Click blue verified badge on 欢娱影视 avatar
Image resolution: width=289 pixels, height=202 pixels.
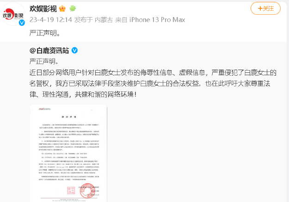pyautogui.click(x=22, y=23)
